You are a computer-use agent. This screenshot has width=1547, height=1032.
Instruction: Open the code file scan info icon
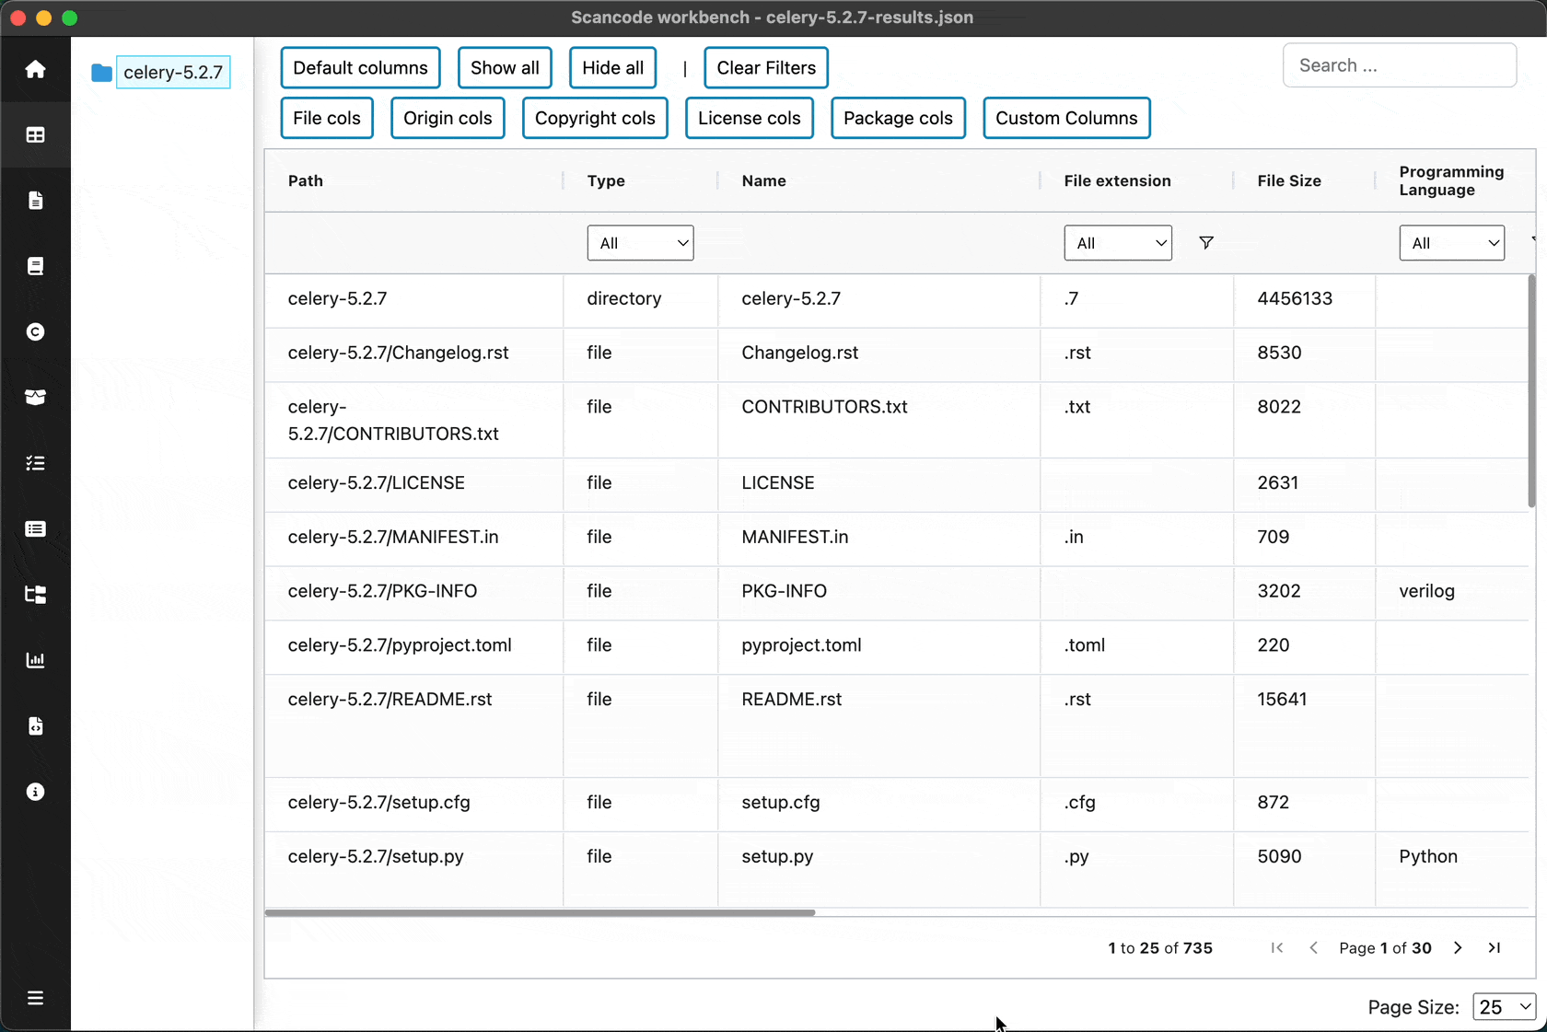tap(35, 726)
